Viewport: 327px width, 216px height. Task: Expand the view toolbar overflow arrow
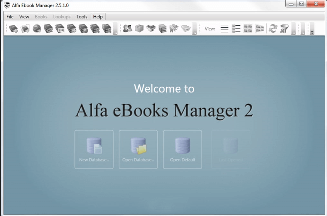coord(293,32)
